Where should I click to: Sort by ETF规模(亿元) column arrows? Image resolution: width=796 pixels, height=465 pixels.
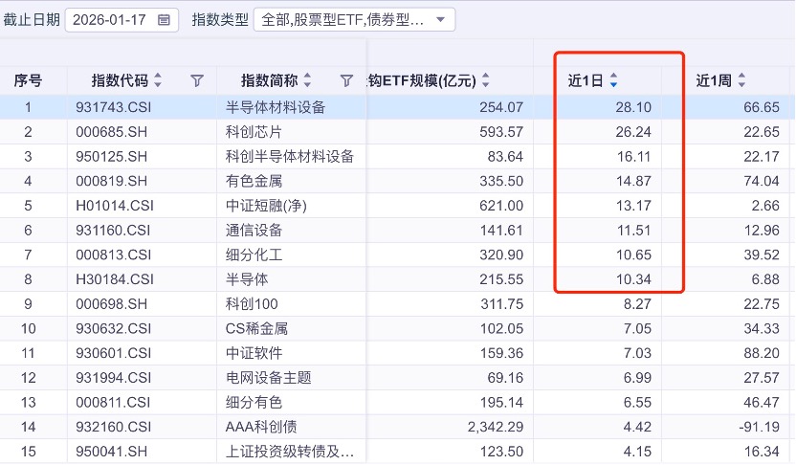[486, 81]
